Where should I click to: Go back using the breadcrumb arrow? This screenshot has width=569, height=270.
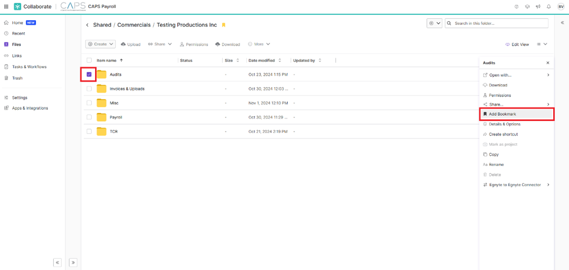[x=87, y=25]
